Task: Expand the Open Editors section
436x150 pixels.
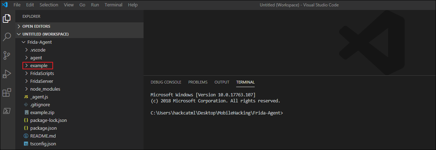Action: 79,26
